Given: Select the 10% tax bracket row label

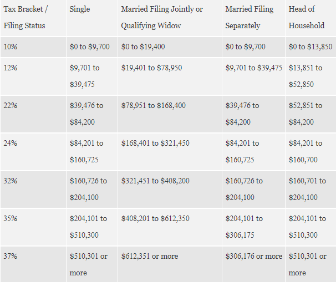Looking at the screenshot, I should point(11,47).
